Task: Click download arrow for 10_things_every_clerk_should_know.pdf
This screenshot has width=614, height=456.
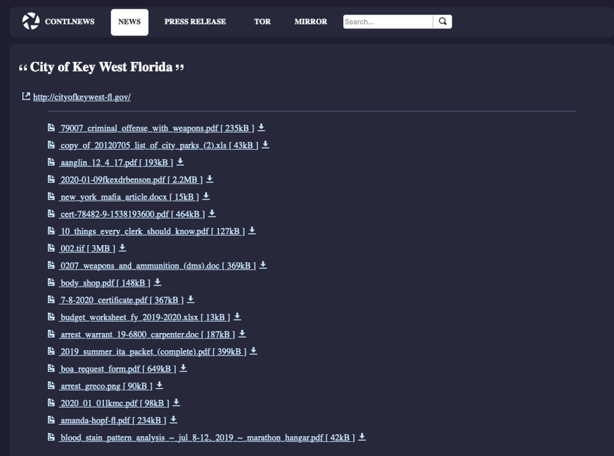Action: pos(252,230)
